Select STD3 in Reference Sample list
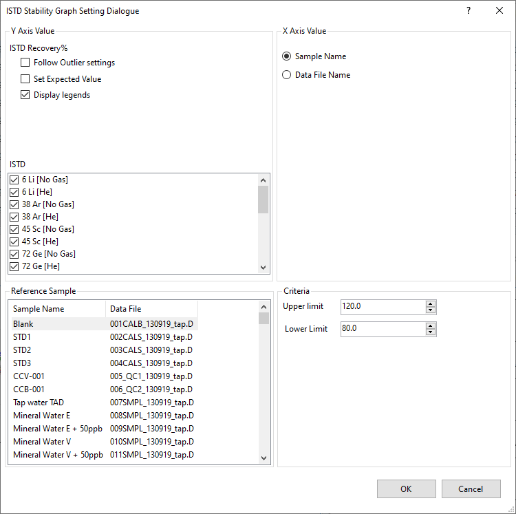 coord(105,363)
